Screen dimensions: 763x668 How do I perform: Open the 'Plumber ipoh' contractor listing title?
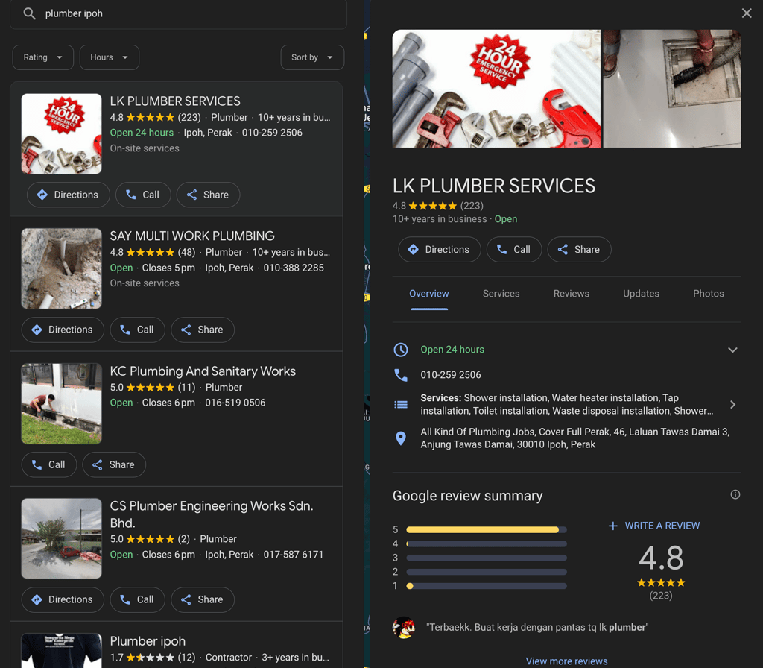pos(148,640)
